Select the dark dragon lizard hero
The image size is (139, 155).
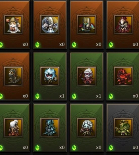(x=13, y=76)
